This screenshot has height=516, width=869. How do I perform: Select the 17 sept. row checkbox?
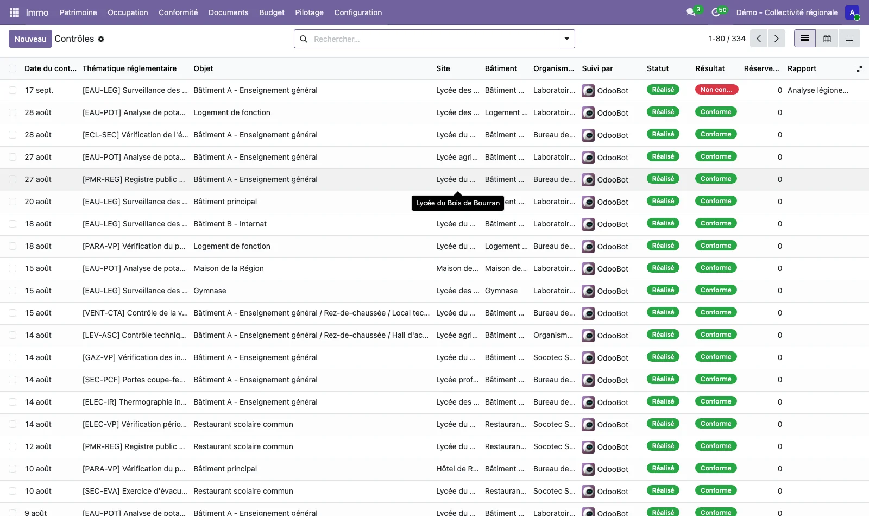[12, 90]
